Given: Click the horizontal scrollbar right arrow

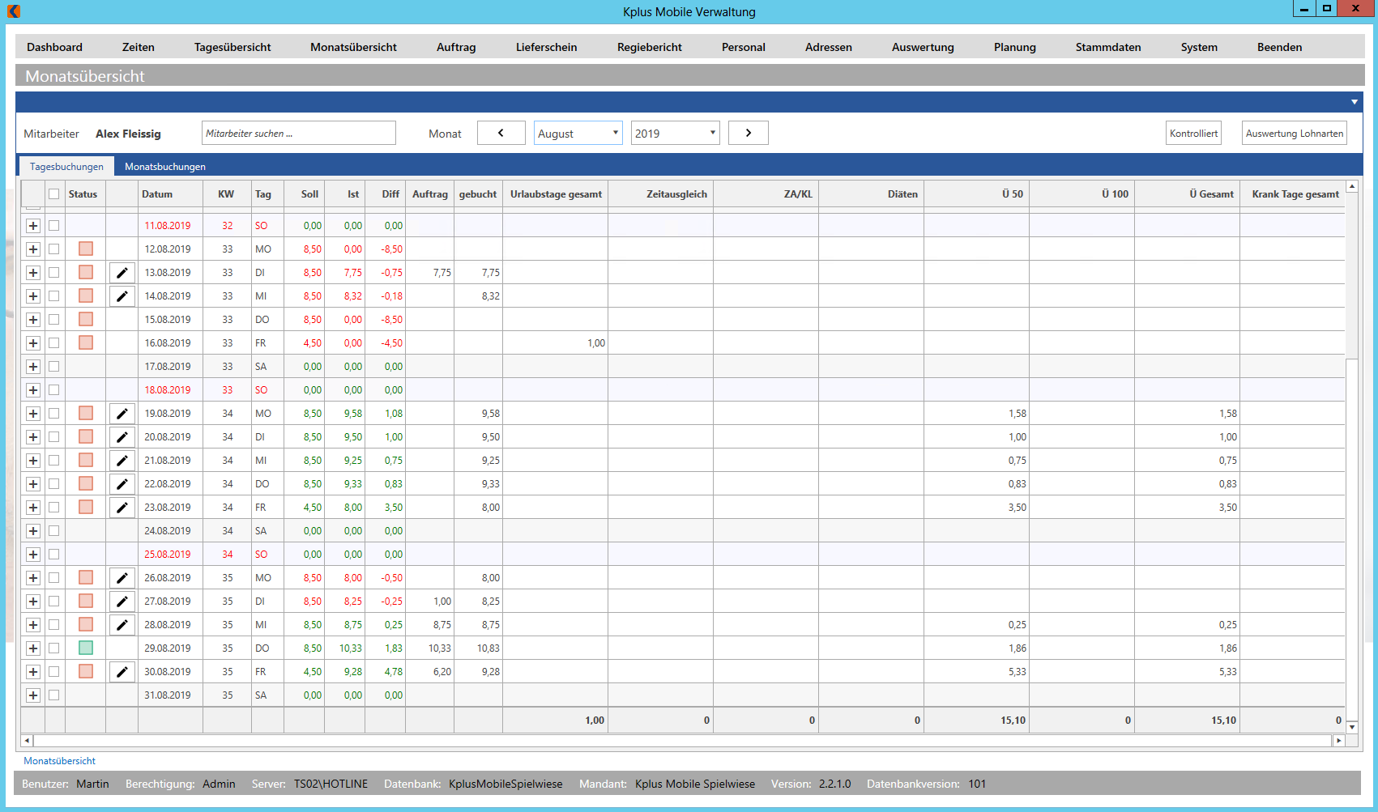Looking at the screenshot, I should click(1338, 741).
